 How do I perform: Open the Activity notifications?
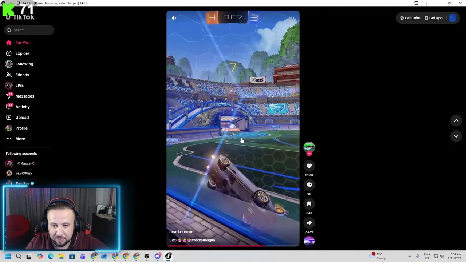point(23,107)
